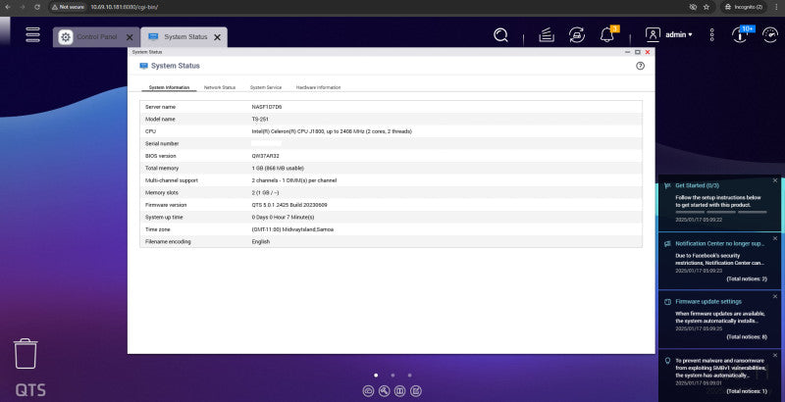This screenshot has width=785, height=402.
Task: Open the SMBv1 malware prevention notification
Action: (x=719, y=376)
